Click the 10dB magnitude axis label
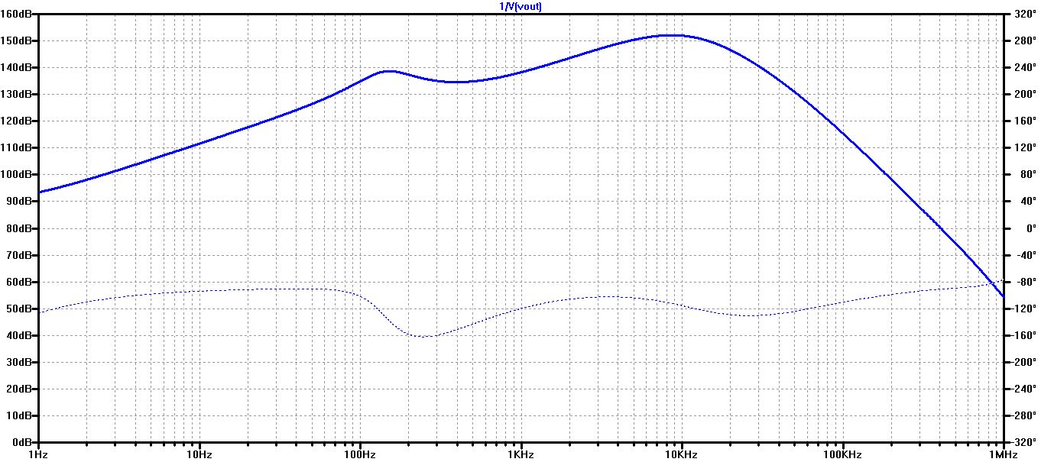This screenshot has width=1041, height=462. click(18, 415)
